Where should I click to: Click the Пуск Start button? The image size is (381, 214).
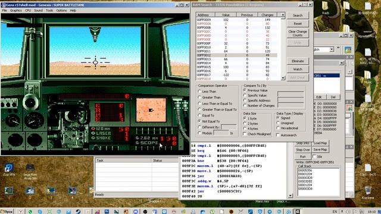(x=7, y=212)
